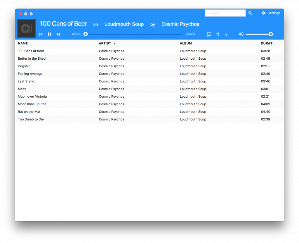Click the album cell in the Mean row
299x243 pixels.
click(x=193, y=89)
